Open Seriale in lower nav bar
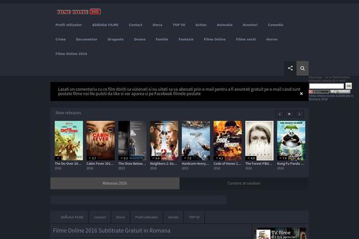 (174, 217)
